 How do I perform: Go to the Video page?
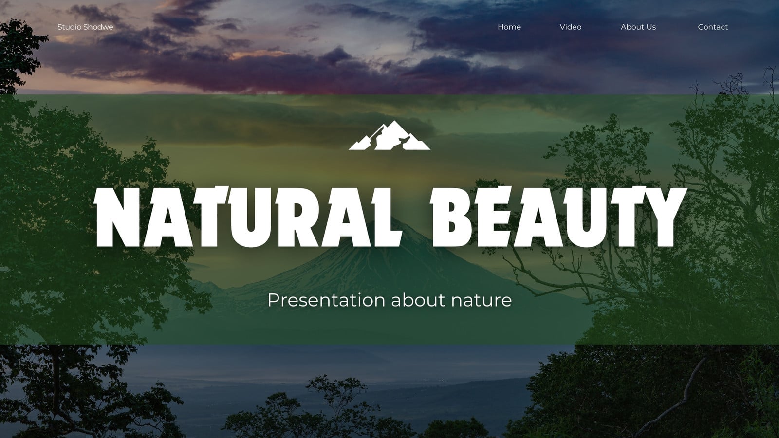[571, 27]
